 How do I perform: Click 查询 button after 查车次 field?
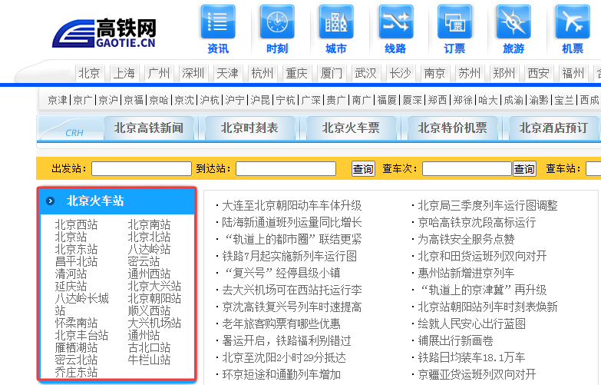pyautogui.click(x=524, y=169)
